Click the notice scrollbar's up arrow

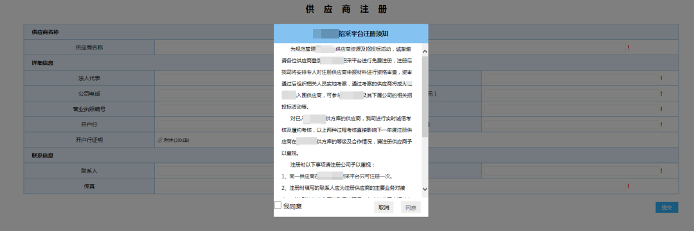point(425,51)
